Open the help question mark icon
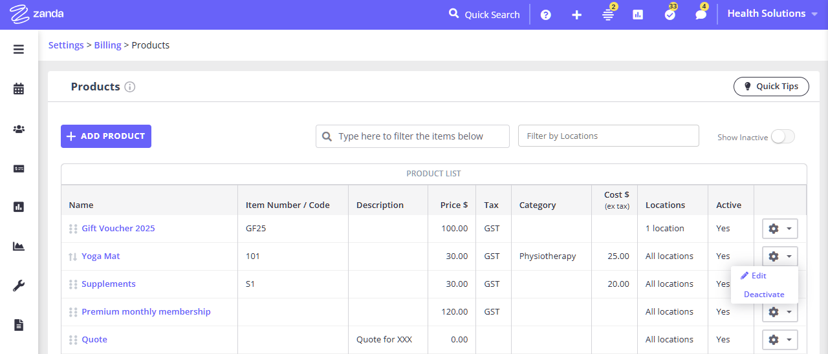Screen dimensions: 828x354 545,15
